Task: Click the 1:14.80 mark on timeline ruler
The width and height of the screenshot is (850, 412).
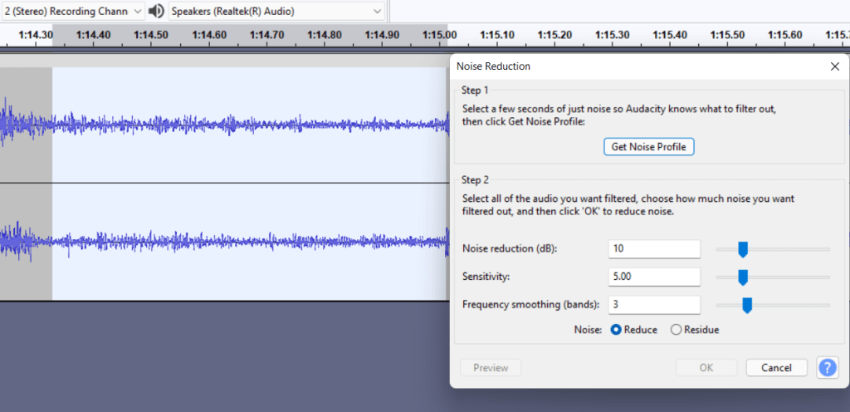Action: tap(325, 35)
